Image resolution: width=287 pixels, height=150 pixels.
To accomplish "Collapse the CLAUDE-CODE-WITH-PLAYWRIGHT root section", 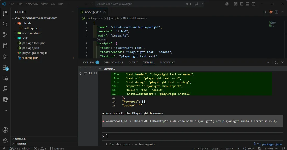I will coord(13,18).
